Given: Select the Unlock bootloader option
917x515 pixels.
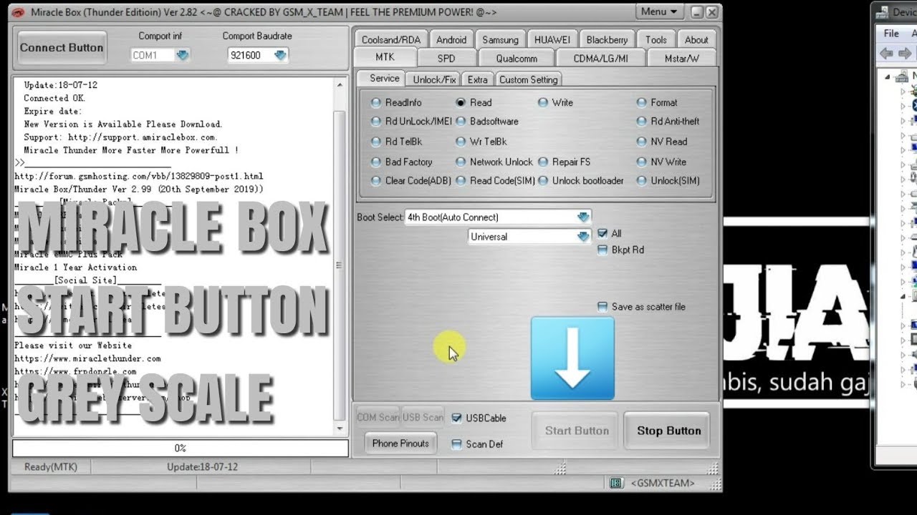Looking at the screenshot, I should point(543,181).
